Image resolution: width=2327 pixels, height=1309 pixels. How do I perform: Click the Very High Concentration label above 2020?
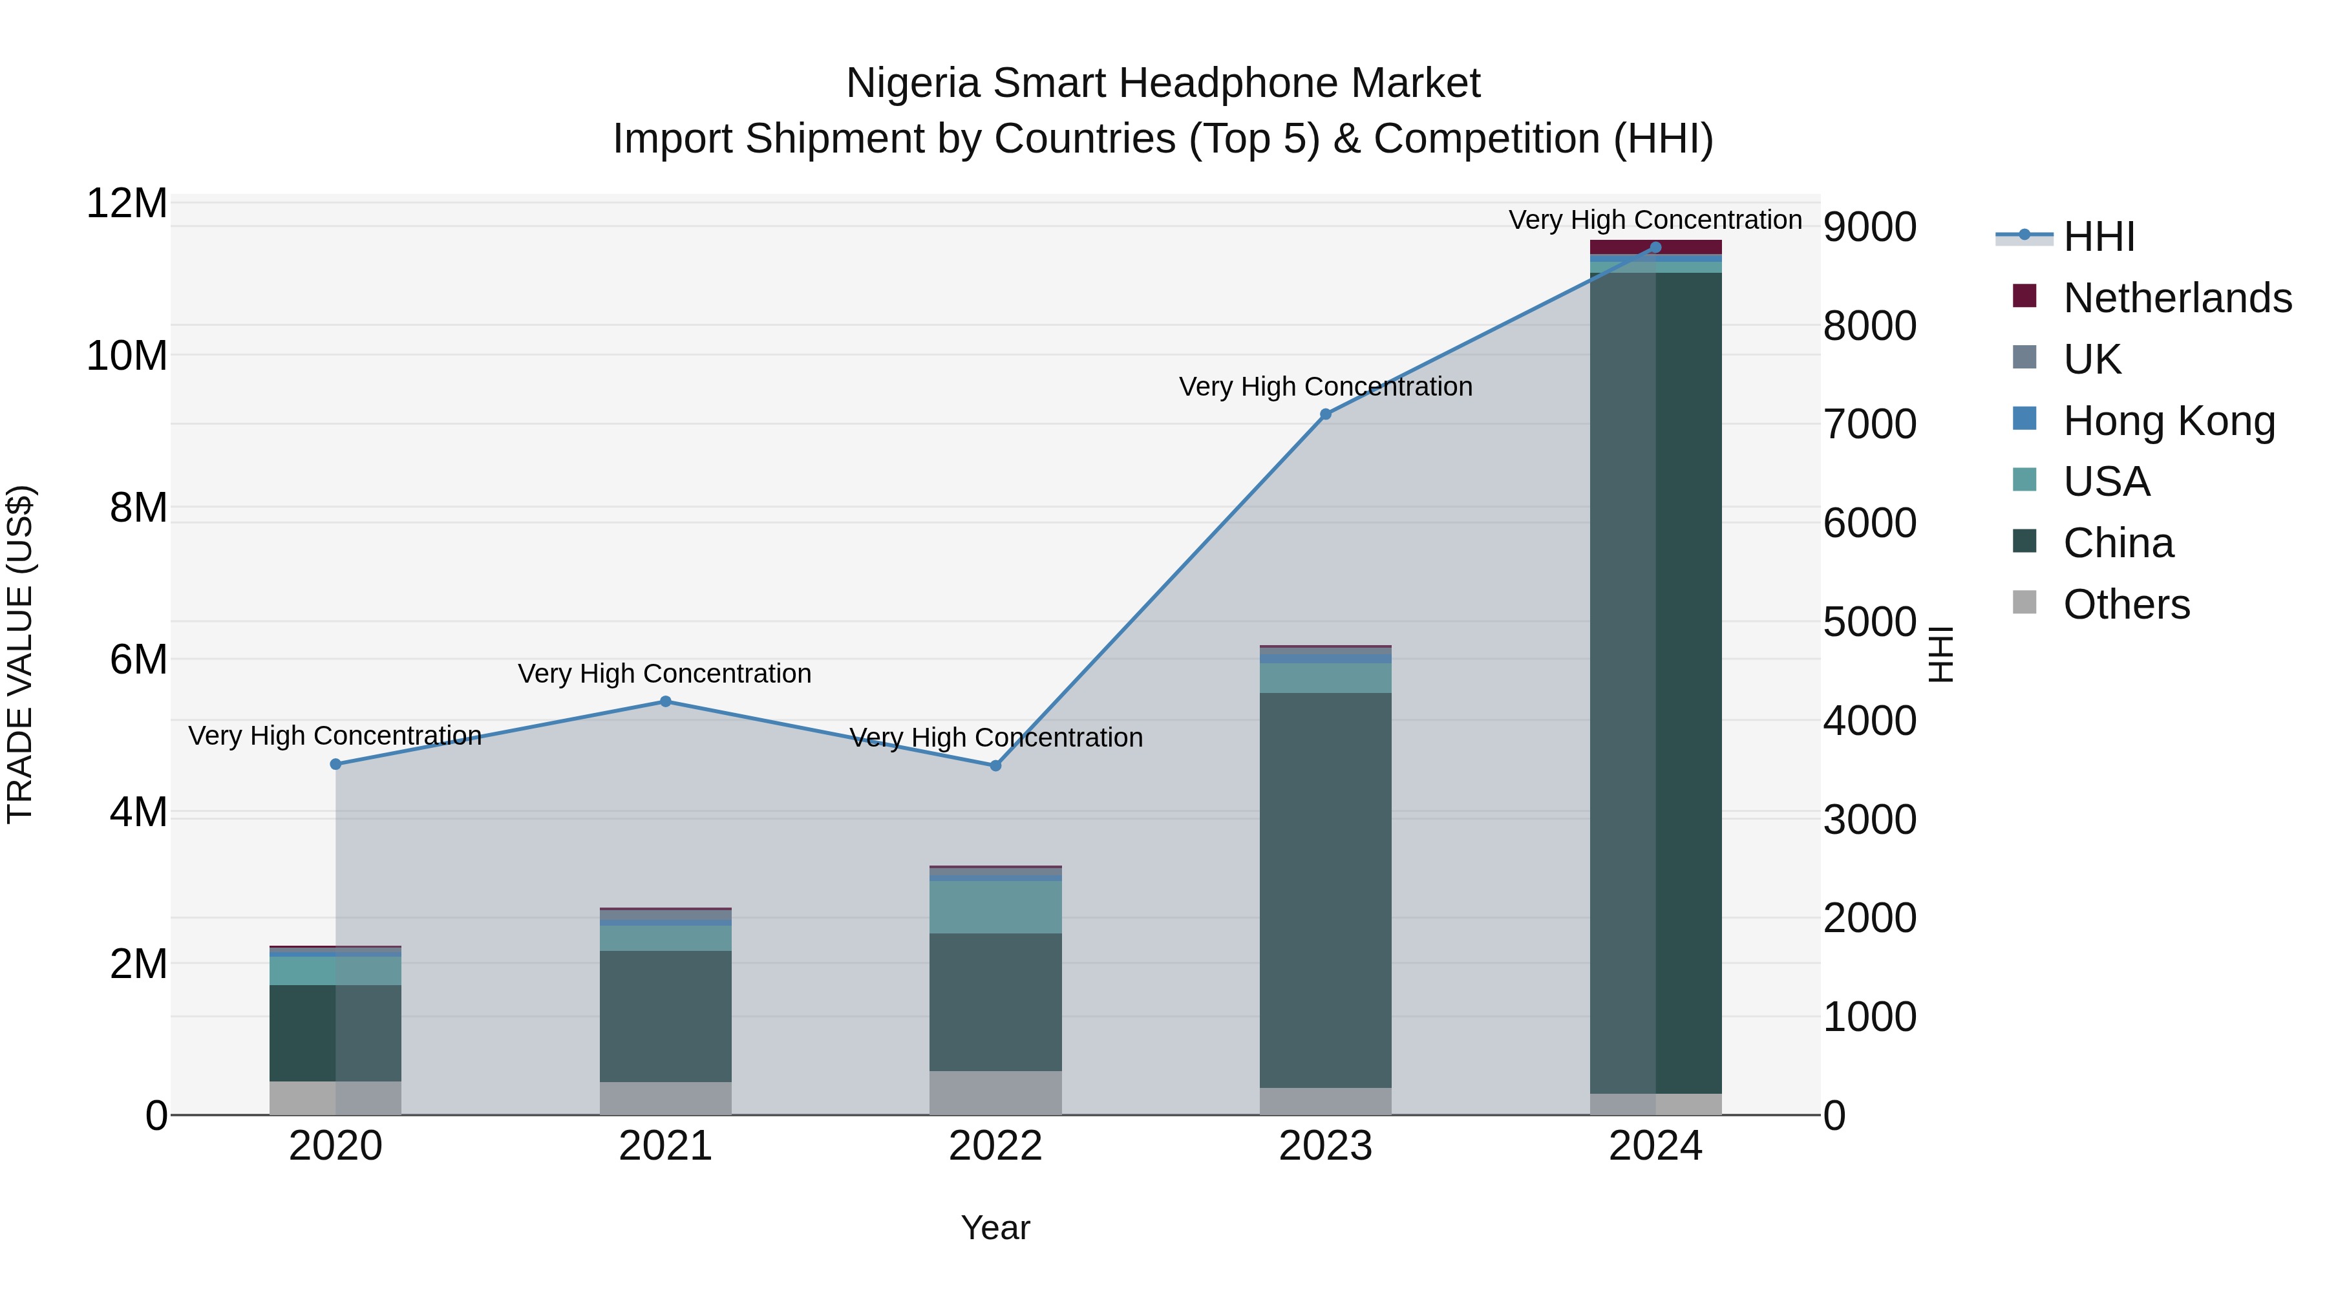click(335, 736)
